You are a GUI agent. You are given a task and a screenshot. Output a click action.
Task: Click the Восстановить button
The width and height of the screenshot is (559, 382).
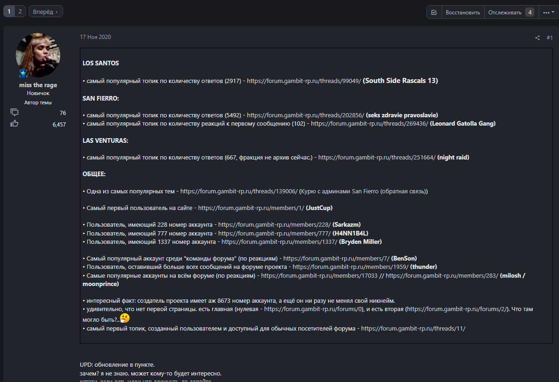pos(463,13)
